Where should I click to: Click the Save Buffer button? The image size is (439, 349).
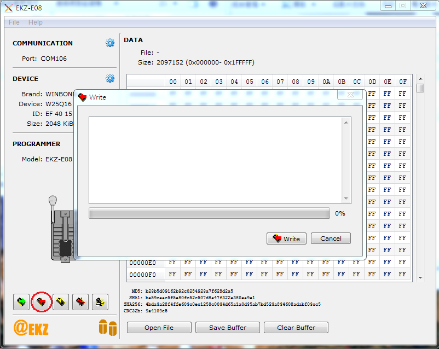[228, 328]
